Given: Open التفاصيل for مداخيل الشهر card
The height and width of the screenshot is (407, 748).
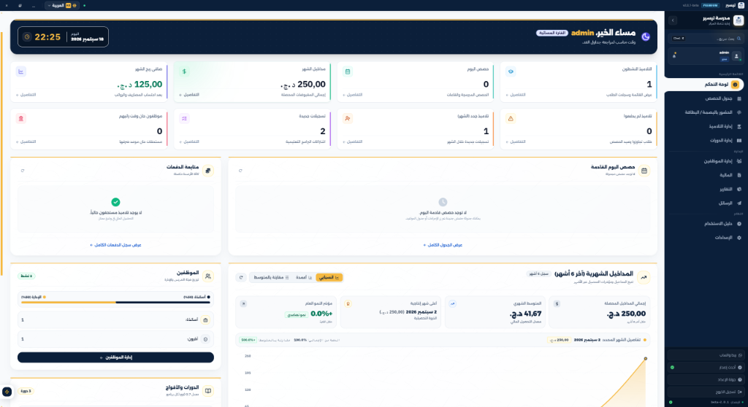Looking at the screenshot, I should pos(189,95).
